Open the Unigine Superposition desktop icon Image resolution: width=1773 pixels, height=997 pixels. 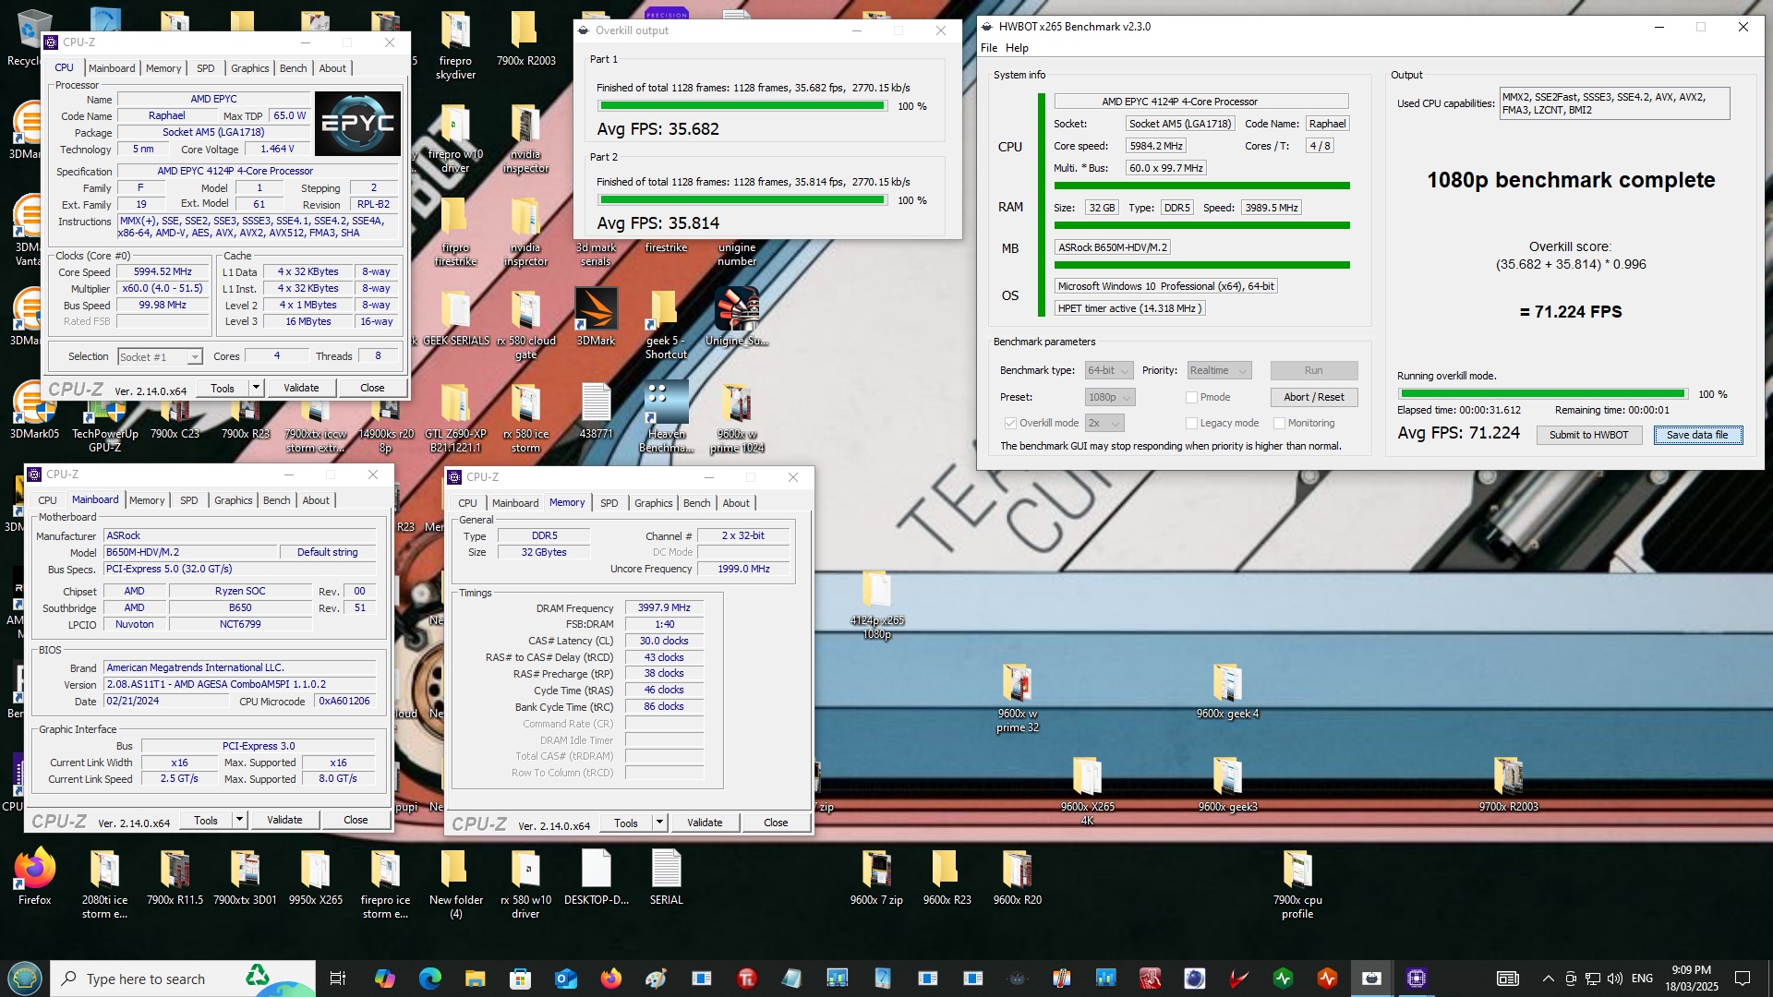pos(736,318)
